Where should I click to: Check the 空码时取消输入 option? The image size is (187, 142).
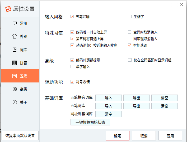tap(129, 32)
